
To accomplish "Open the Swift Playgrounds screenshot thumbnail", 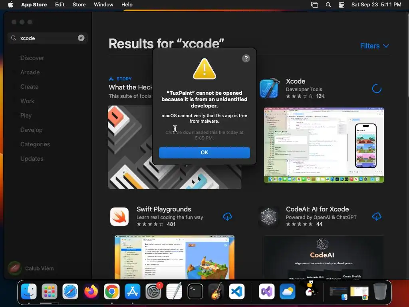I will [x=175, y=257].
